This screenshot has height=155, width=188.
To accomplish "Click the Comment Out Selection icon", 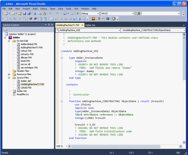I will [41, 19].
